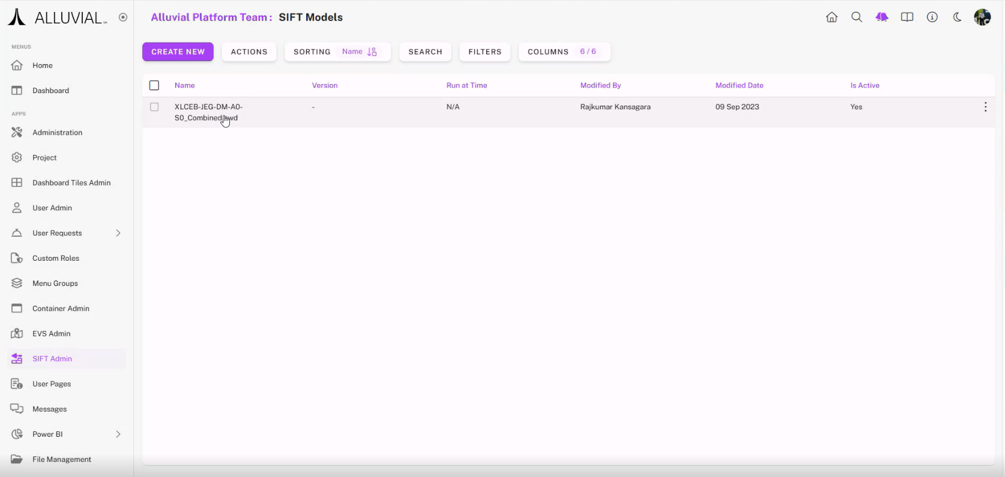Open the search magnifier icon in header

click(857, 17)
